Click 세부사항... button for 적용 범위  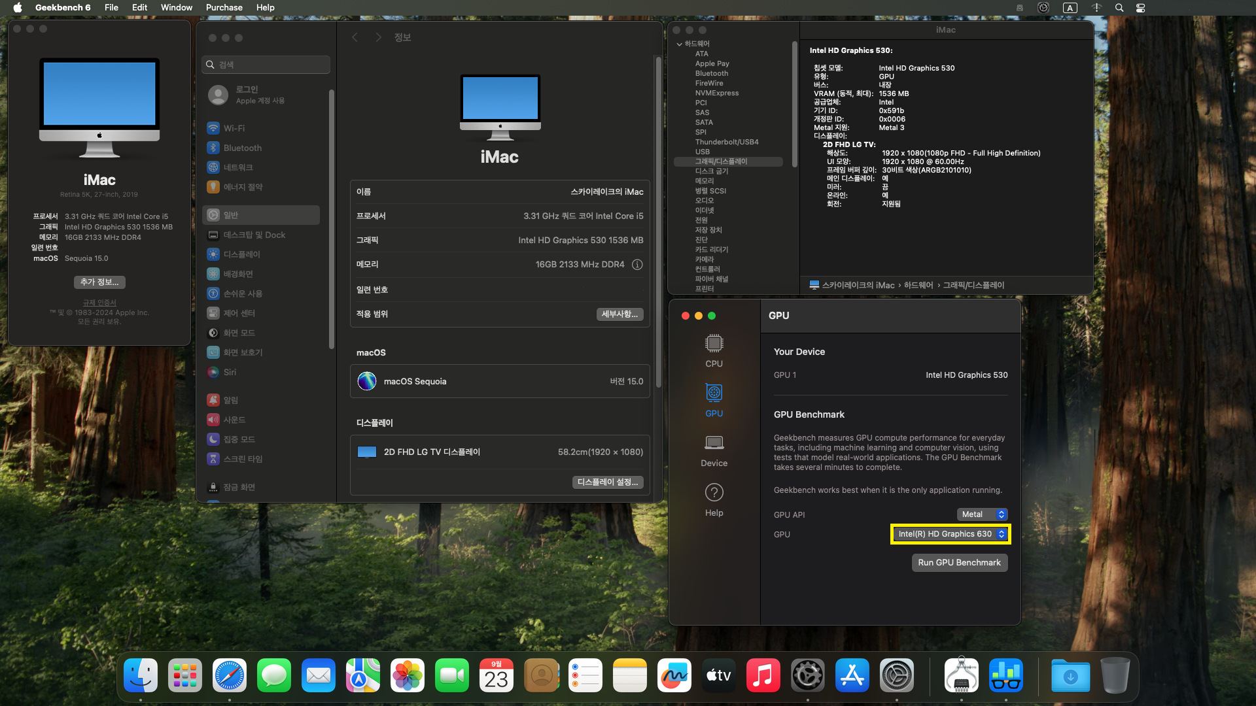[x=619, y=314]
